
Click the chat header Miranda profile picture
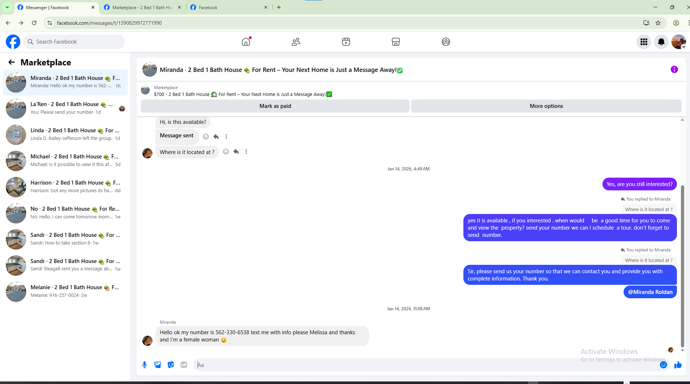149,69
